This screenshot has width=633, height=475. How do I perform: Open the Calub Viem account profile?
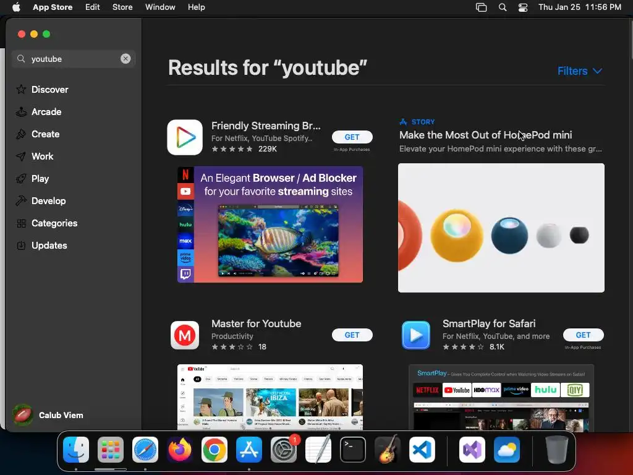pos(48,415)
